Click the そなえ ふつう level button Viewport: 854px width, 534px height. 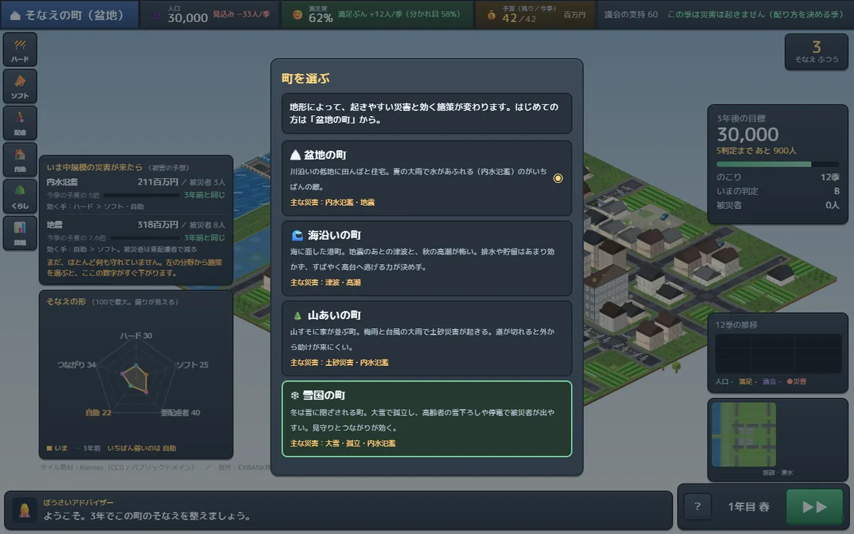point(816,52)
